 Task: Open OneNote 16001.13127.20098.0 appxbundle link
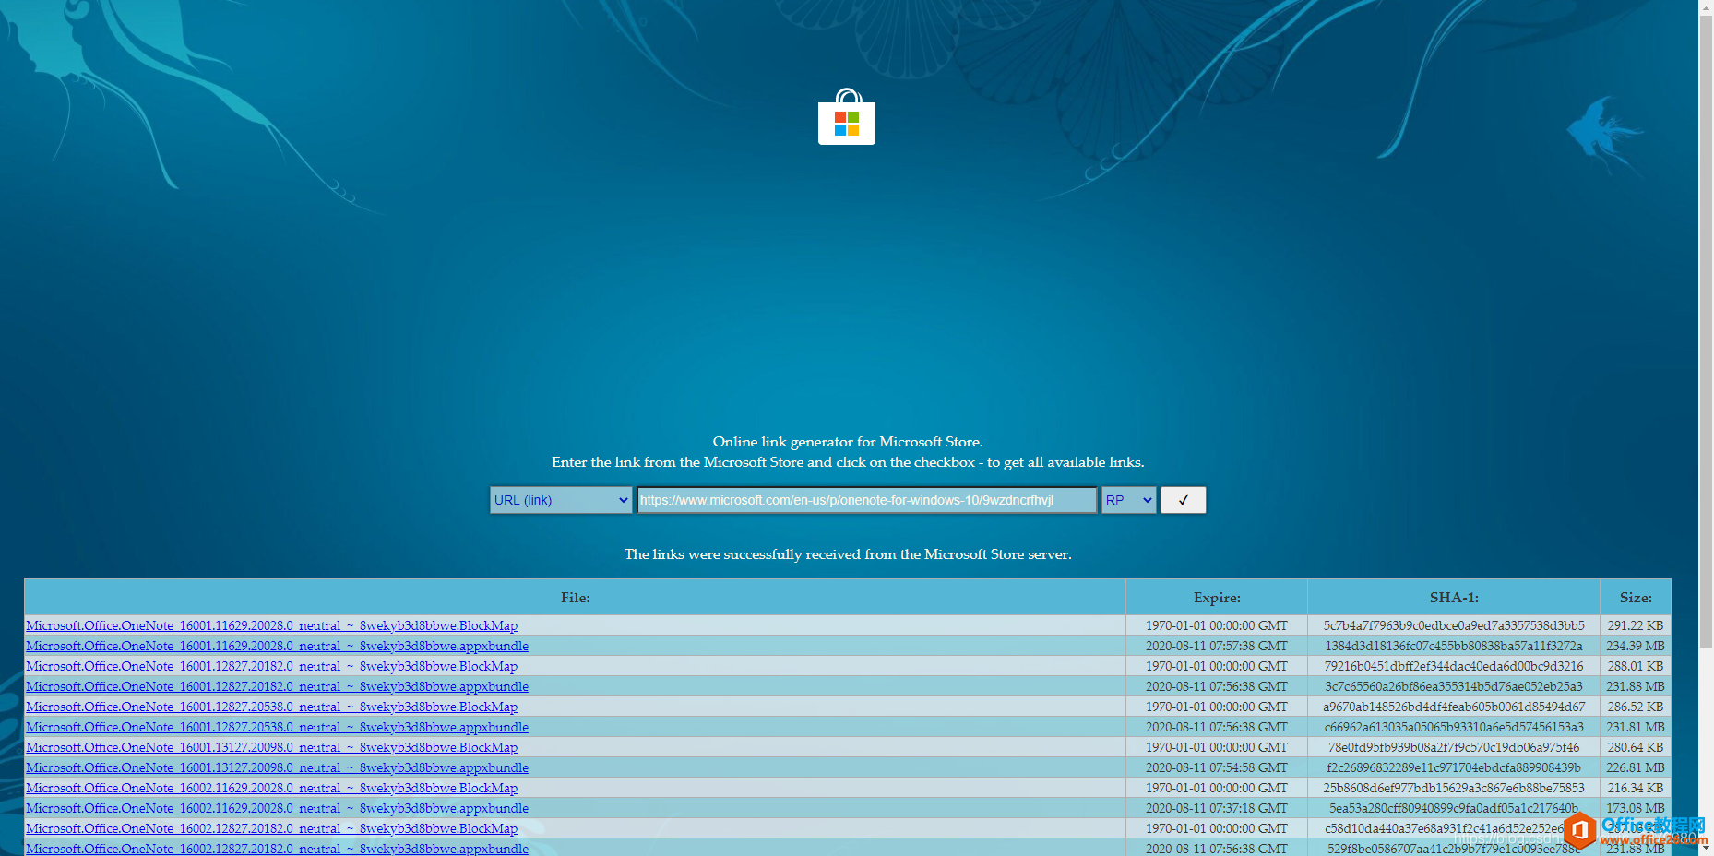278,767
